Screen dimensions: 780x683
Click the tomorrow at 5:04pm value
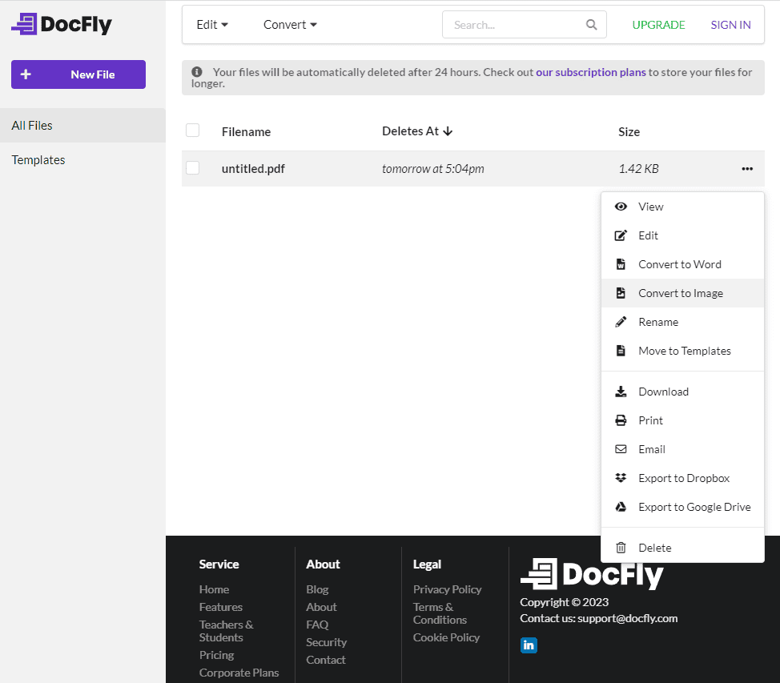tap(432, 169)
